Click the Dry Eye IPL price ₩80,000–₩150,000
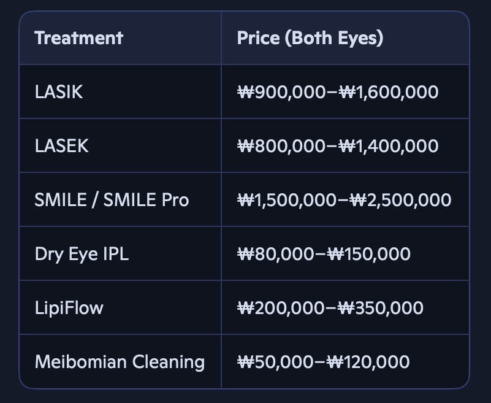The width and height of the screenshot is (491, 403). pyautogui.click(x=324, y=254)
